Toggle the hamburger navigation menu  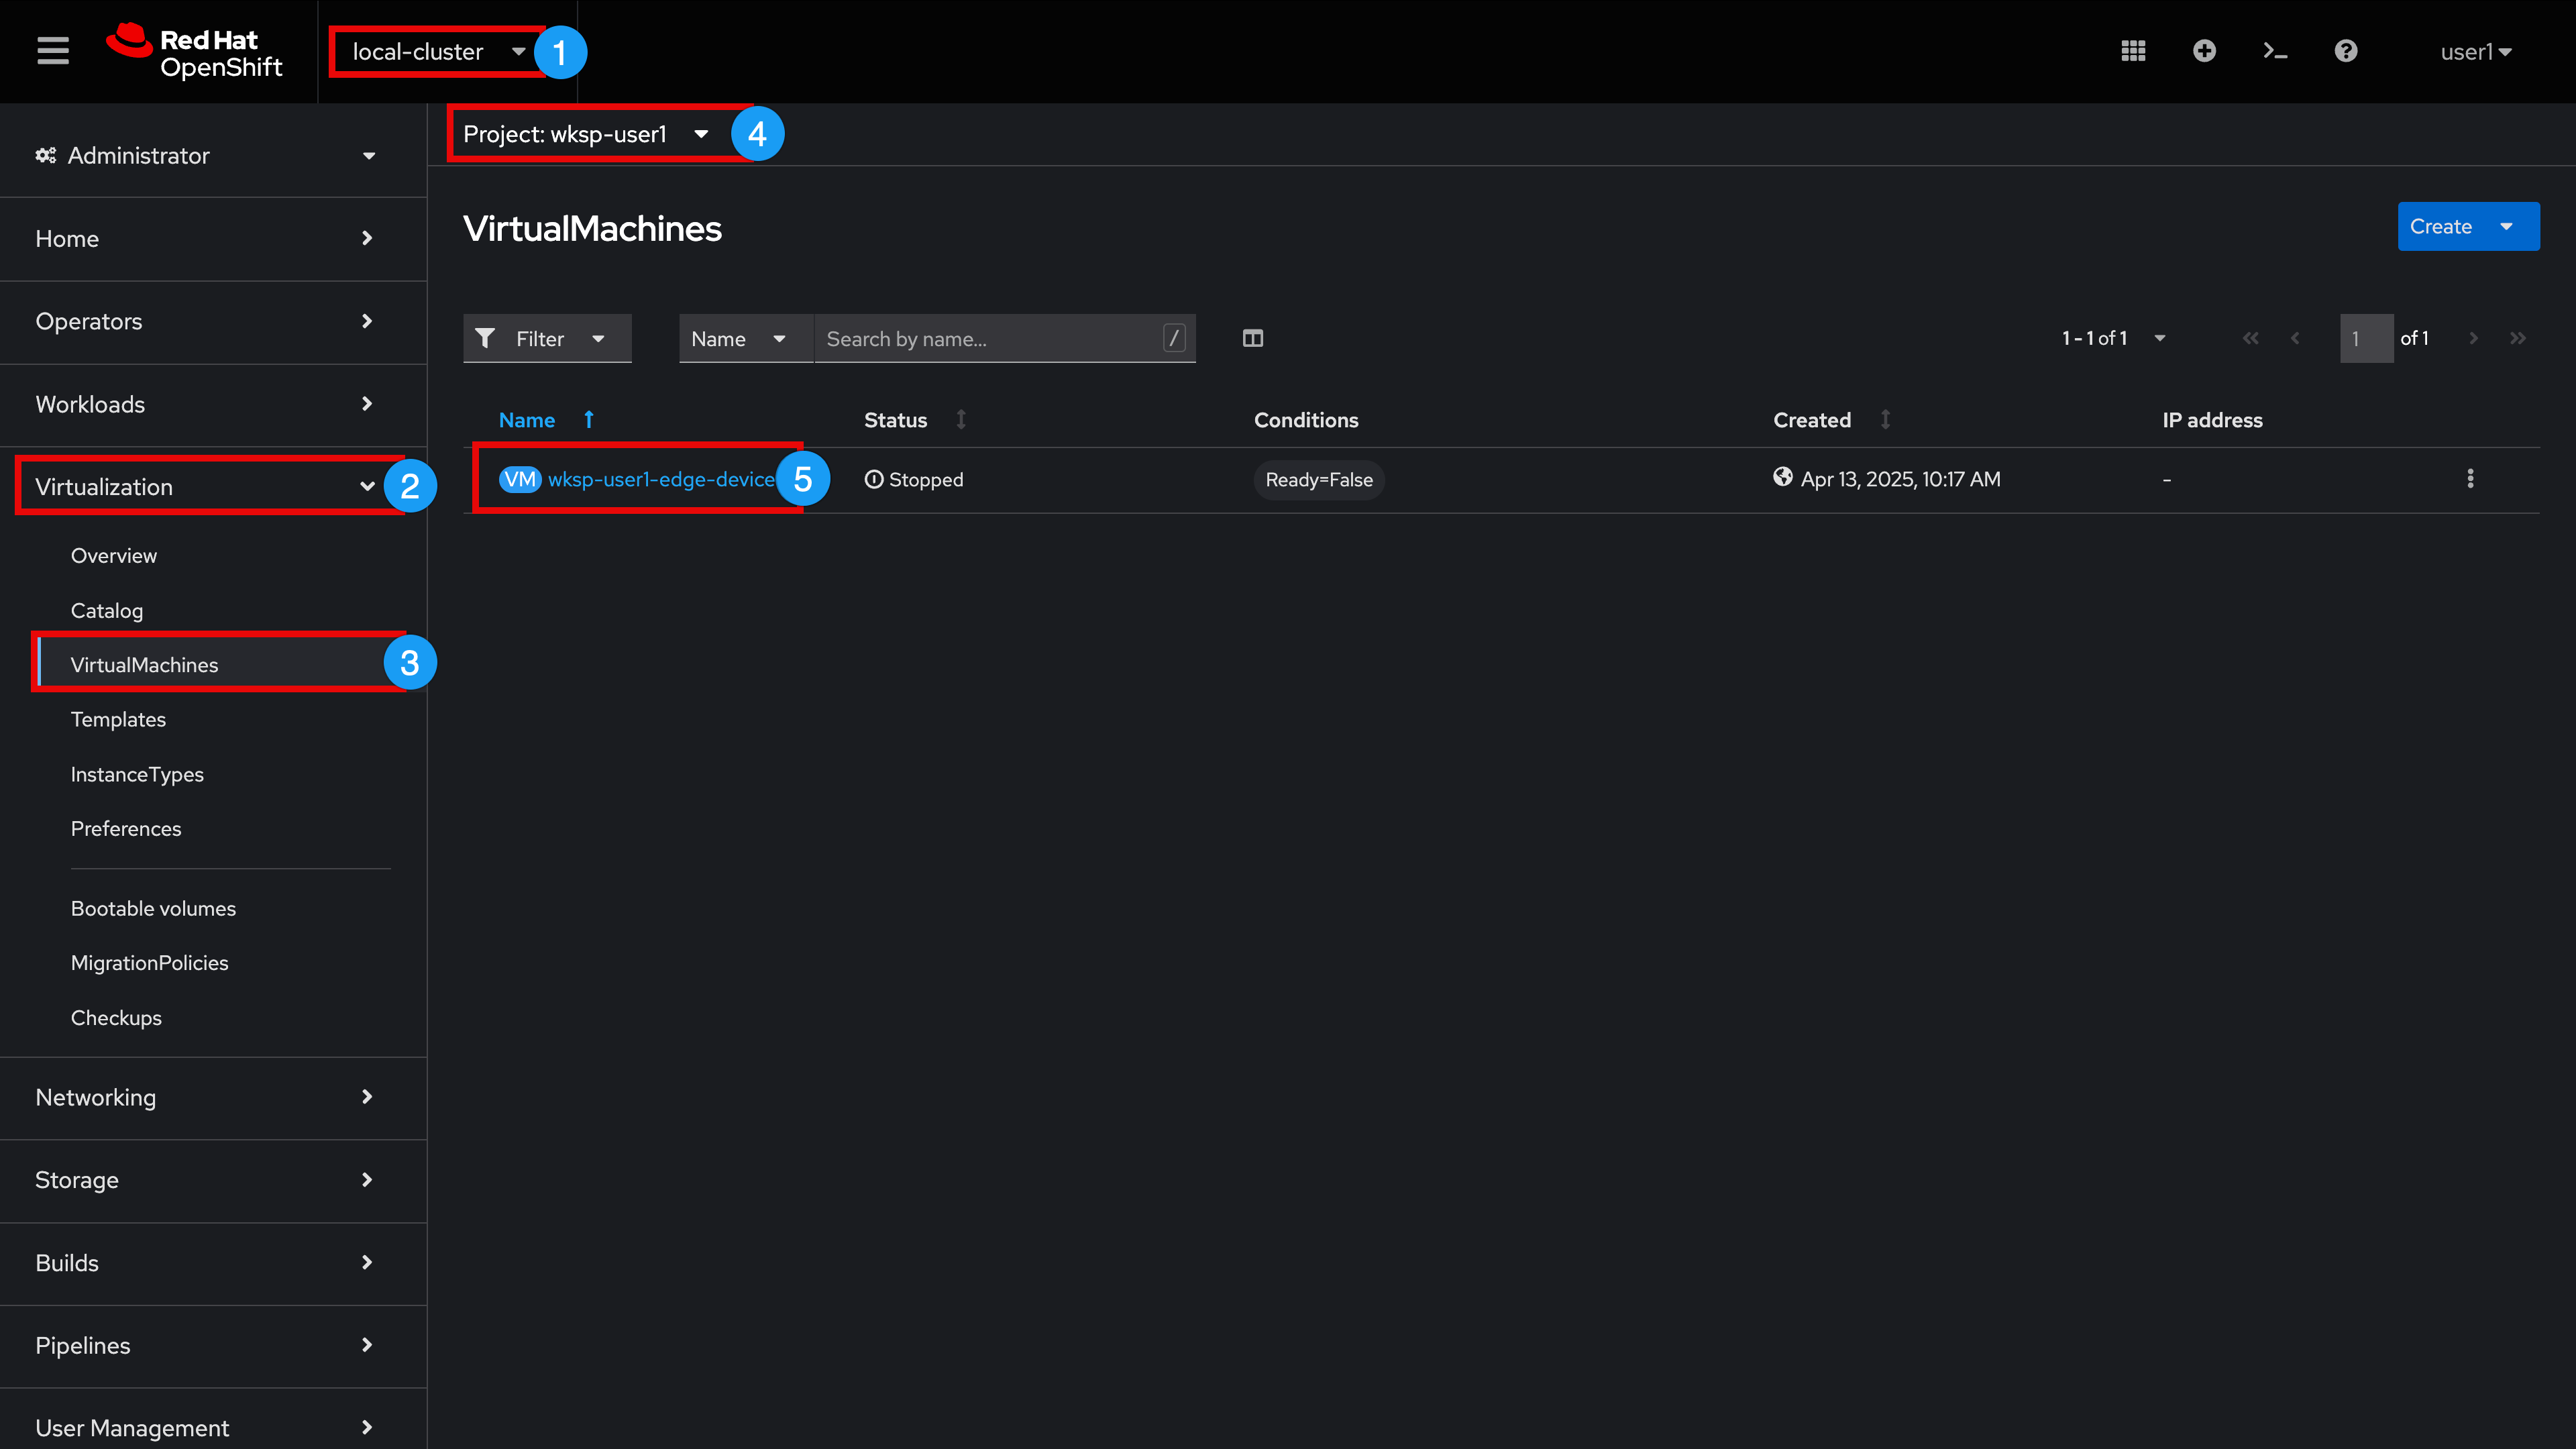point(53,51)
